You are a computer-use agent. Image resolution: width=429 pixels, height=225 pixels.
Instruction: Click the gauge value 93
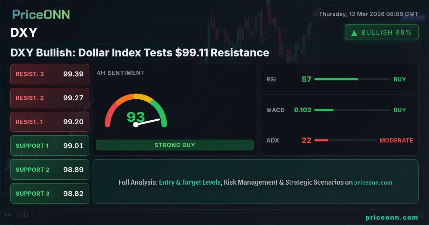(136, 117)
